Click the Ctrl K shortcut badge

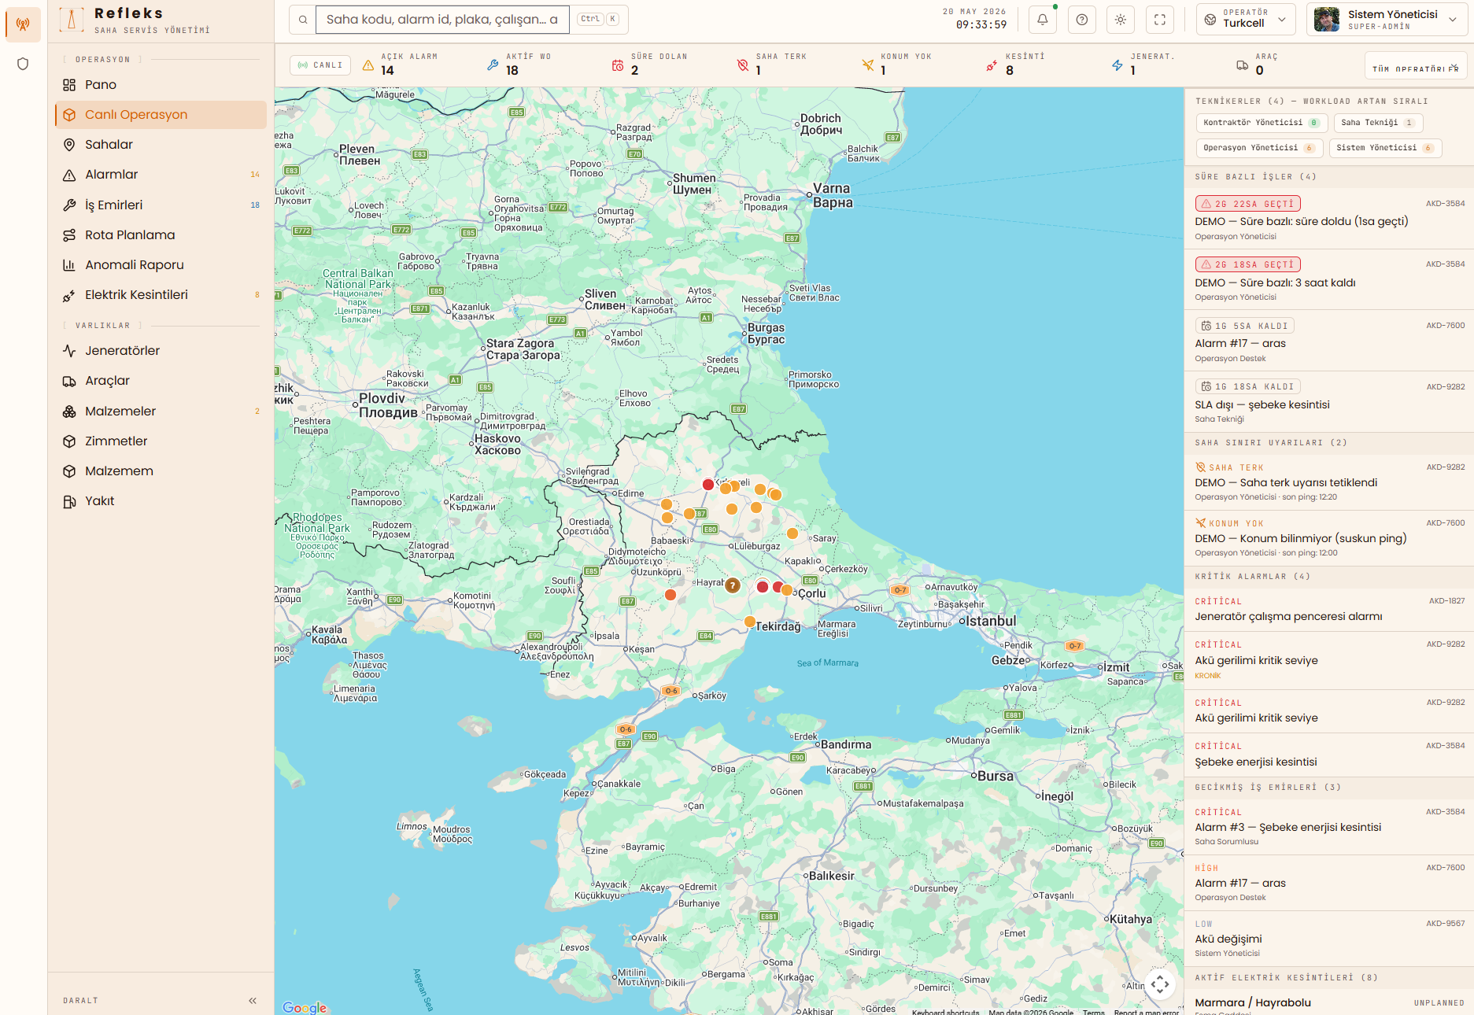[x=598, y=19]
